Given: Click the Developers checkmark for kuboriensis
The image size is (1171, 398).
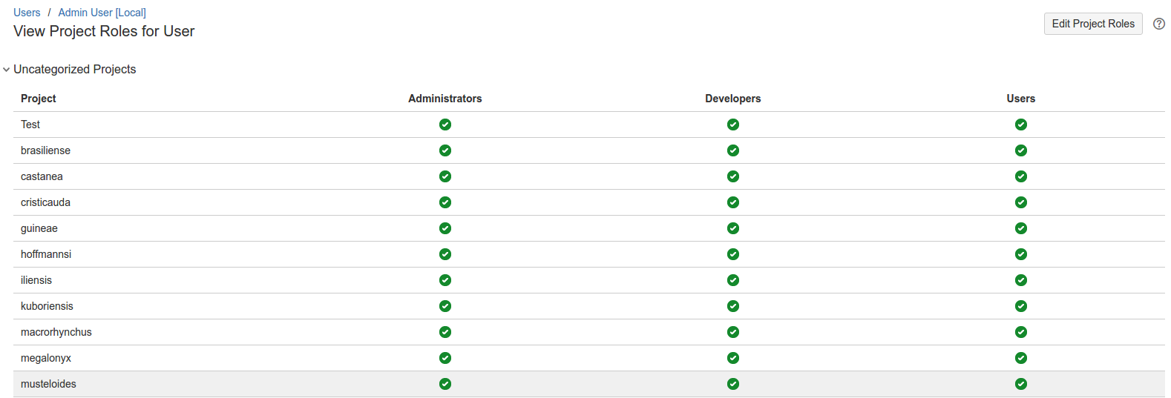Looking at the screenshot, I should (733, 306).
